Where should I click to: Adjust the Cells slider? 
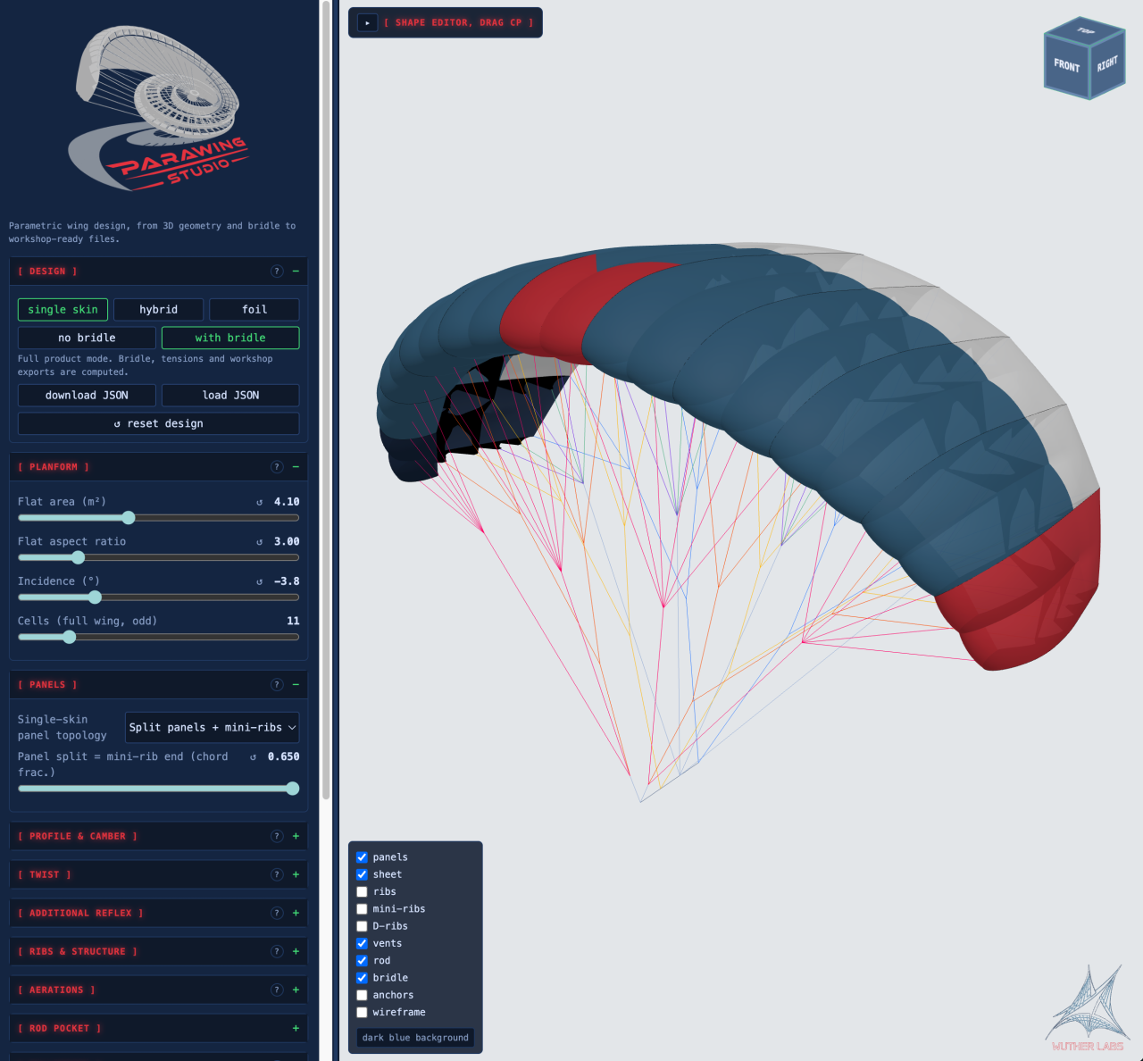point(159,637)
